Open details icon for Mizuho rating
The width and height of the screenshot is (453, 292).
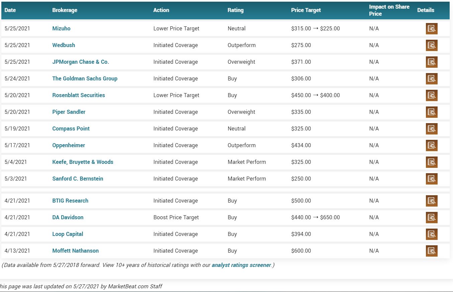click(432, 29)
